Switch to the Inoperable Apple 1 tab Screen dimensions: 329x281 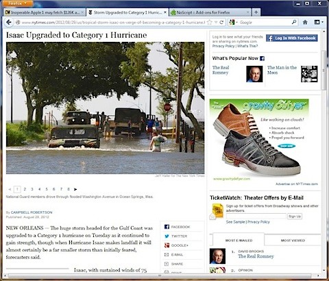(x=45, y=12)
